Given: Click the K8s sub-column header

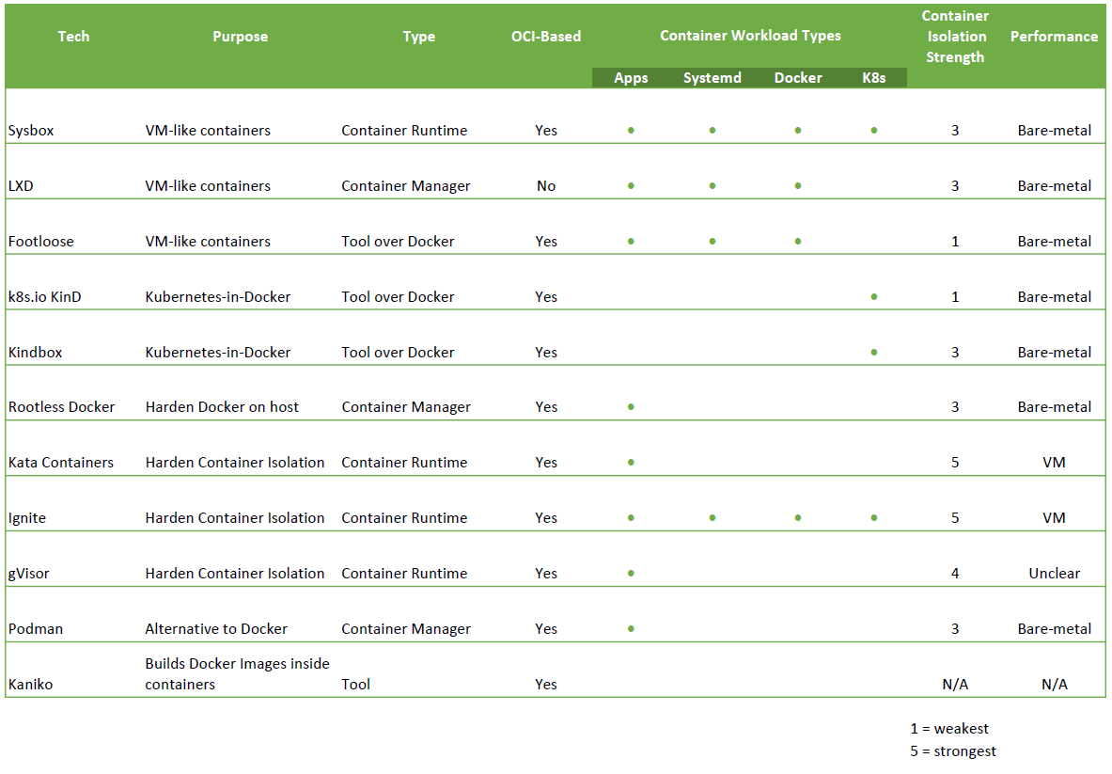Looking at the screenshot, I should [x=874, y=78].
